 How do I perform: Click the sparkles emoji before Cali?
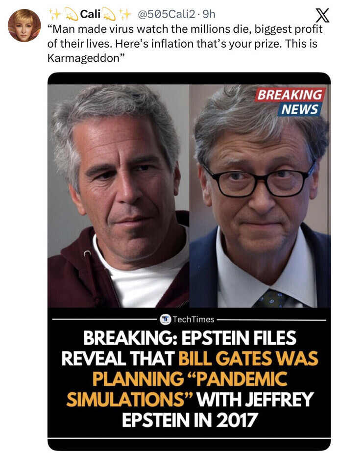[55, 14]
